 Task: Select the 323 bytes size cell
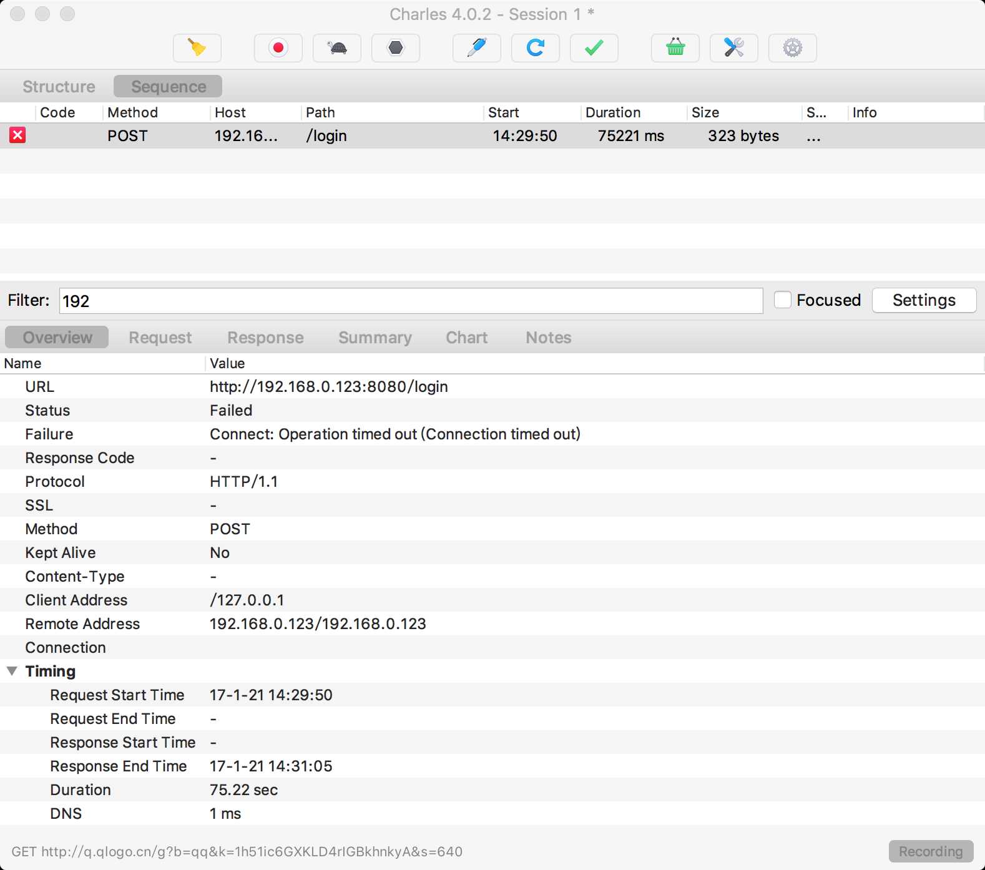pos(743,135)
